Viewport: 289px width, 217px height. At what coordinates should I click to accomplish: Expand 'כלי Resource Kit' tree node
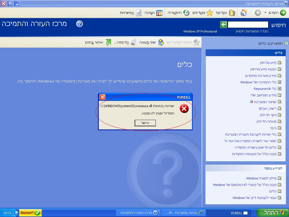coord(280,88)
